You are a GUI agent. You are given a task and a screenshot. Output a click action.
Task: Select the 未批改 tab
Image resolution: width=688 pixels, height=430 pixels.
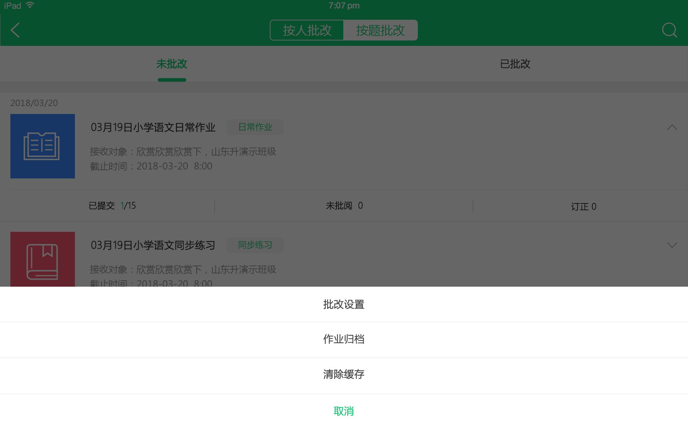[172, 64]
